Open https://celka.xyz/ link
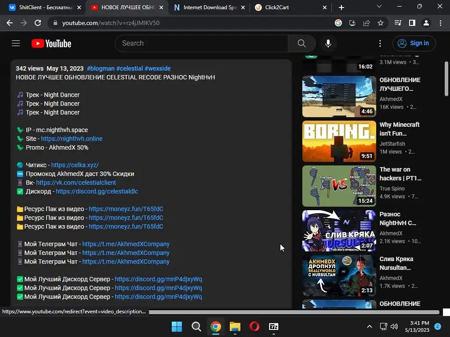The width and height of the screenshot is (450, 337). [75, 165]
